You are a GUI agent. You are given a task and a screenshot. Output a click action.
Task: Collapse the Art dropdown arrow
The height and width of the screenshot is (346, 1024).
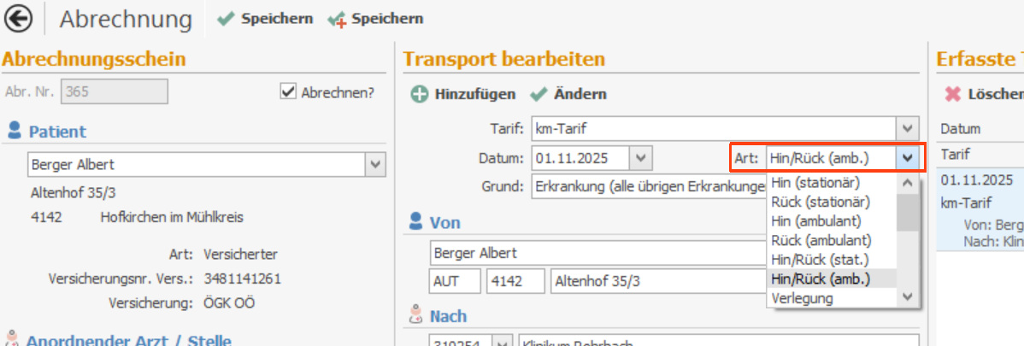pyautogui.click(x=908, y=157)
